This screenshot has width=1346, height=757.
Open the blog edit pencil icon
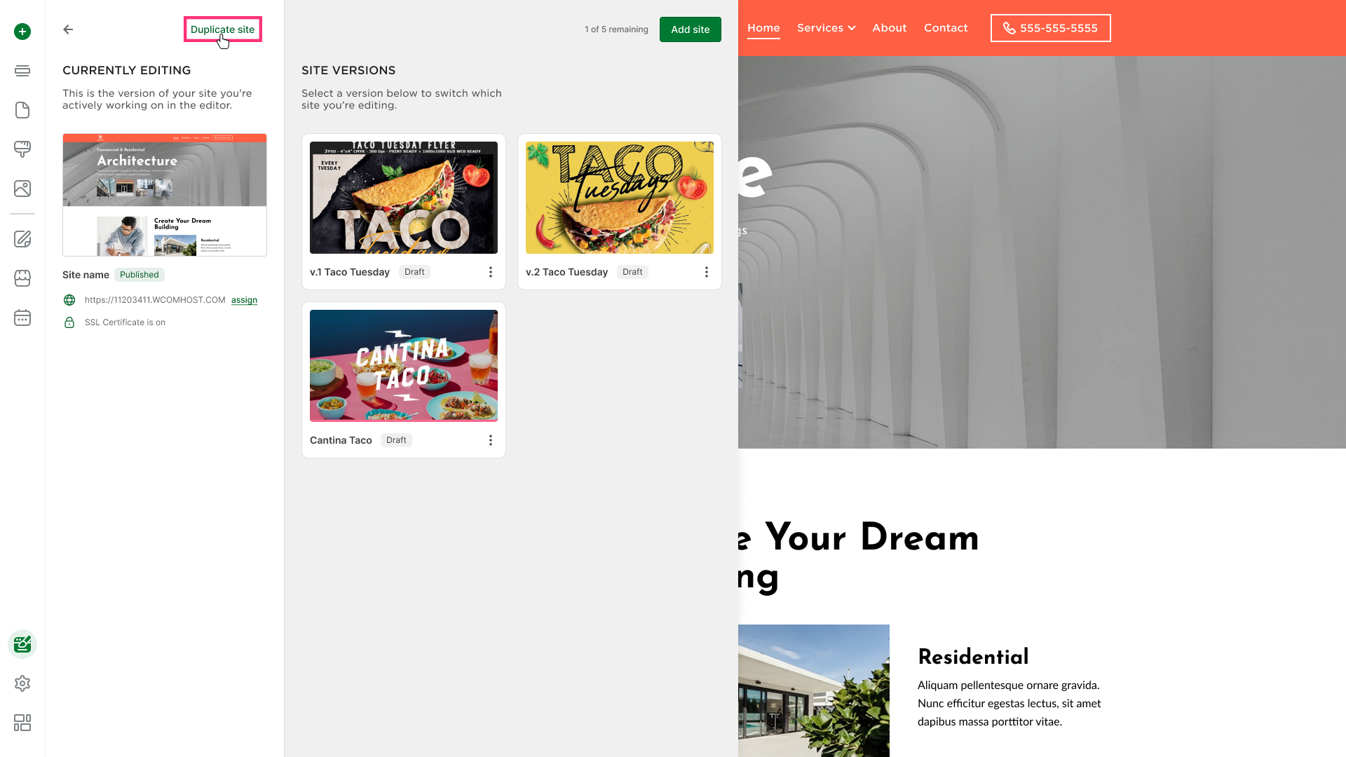(22, 239)
